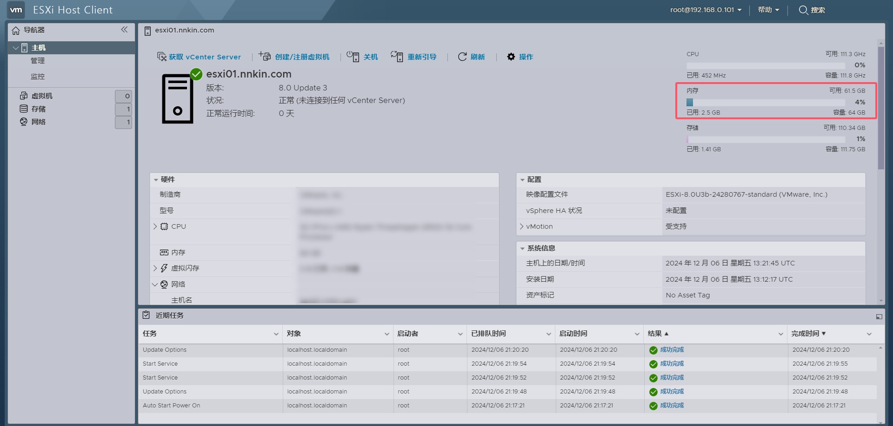
Task: Click the memory usage bar
Action: click(776, 102)
